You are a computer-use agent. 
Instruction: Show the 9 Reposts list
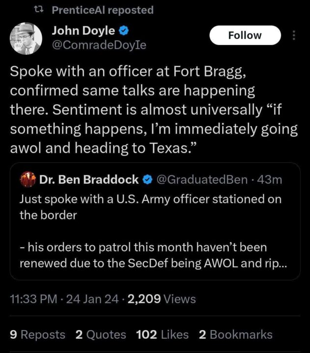(x=37, y=334)
